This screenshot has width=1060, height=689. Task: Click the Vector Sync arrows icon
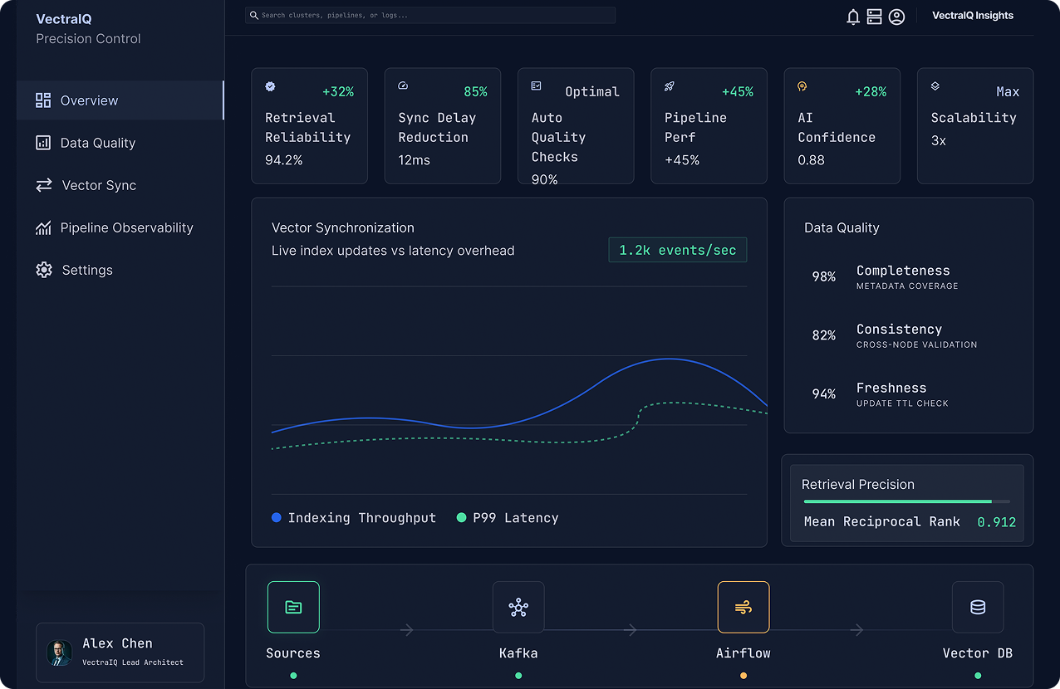44,185
